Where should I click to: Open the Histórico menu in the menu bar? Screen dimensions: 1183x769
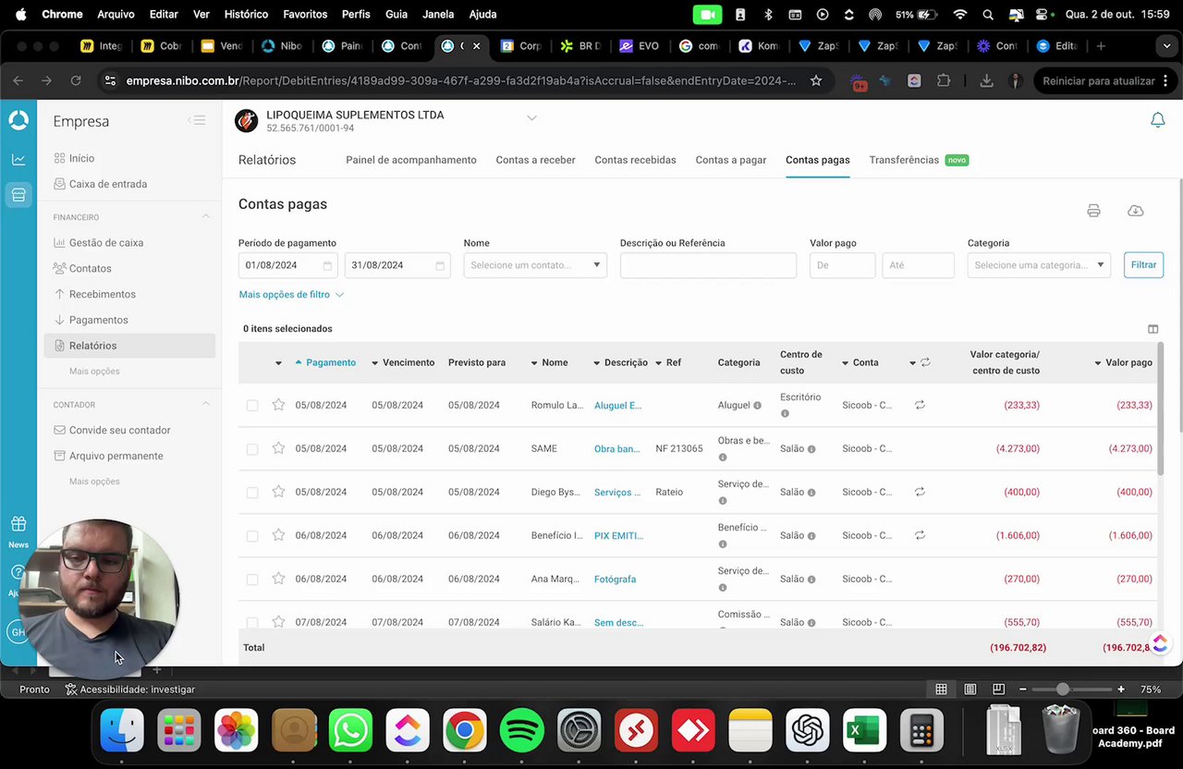click(x=246, y=14)
